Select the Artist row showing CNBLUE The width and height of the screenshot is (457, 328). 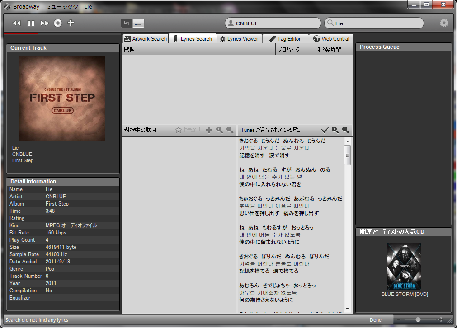[x=63, y=197]
